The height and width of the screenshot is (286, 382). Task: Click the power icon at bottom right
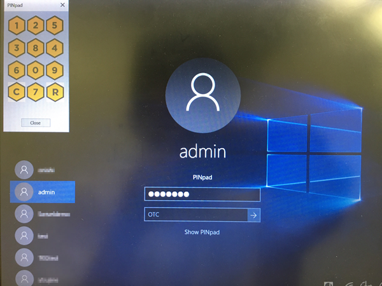coord(366,283)
